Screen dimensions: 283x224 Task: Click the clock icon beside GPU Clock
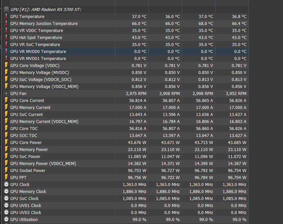pyautogui.click(x=6, y=184)
